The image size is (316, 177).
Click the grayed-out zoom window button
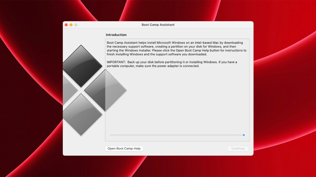pyautogui.click(x=76, y=25)
